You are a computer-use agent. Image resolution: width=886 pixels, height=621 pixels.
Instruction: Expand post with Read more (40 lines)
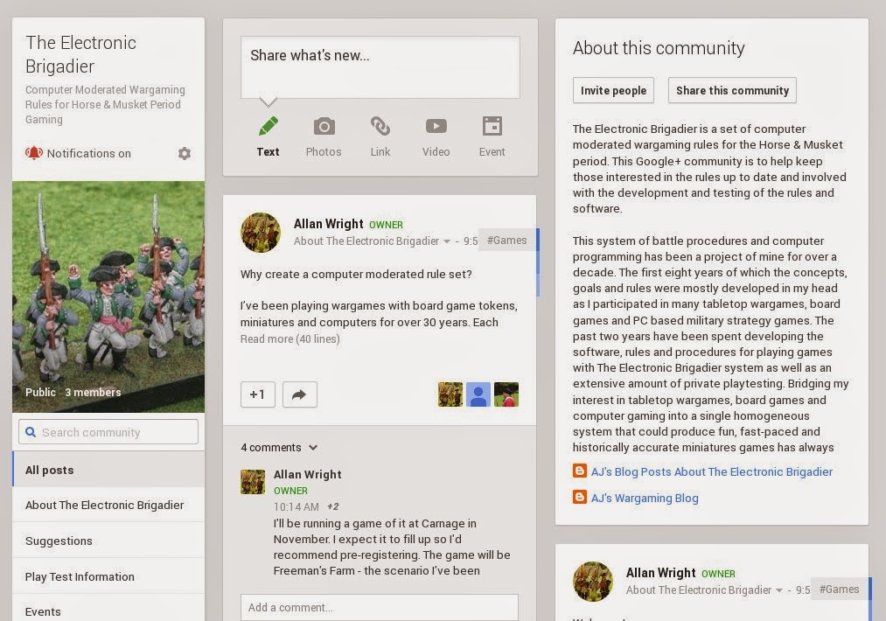point(290,338)
